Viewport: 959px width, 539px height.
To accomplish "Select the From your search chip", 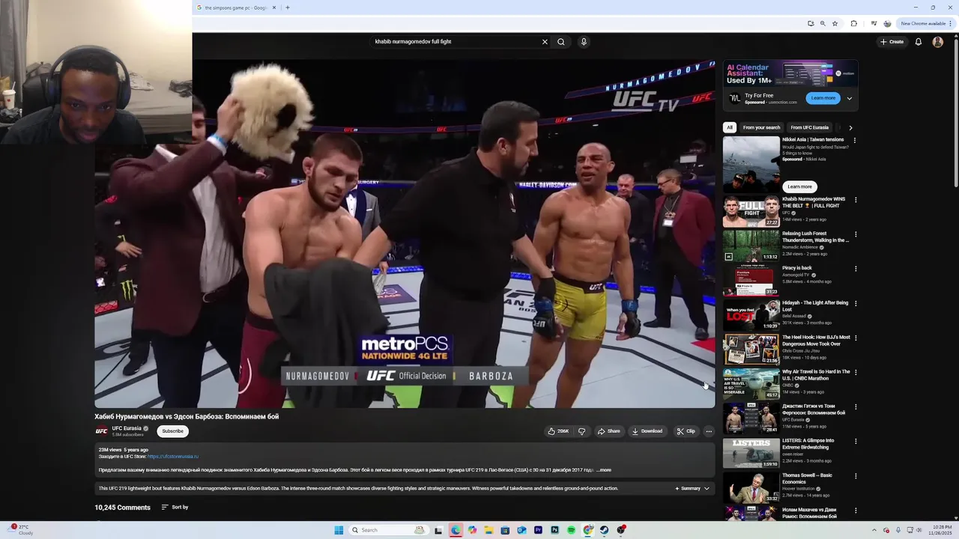I will click(x=761, y=127).
